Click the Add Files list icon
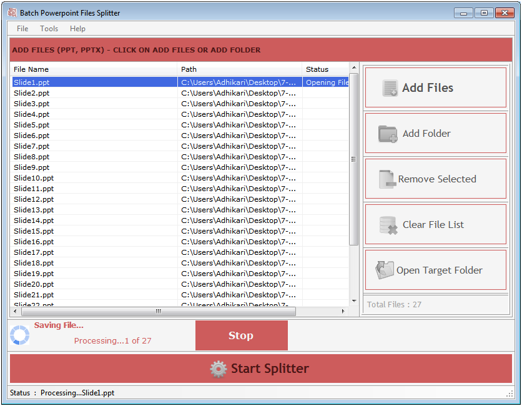The image size is (522, 406). (x=390, y=88)
